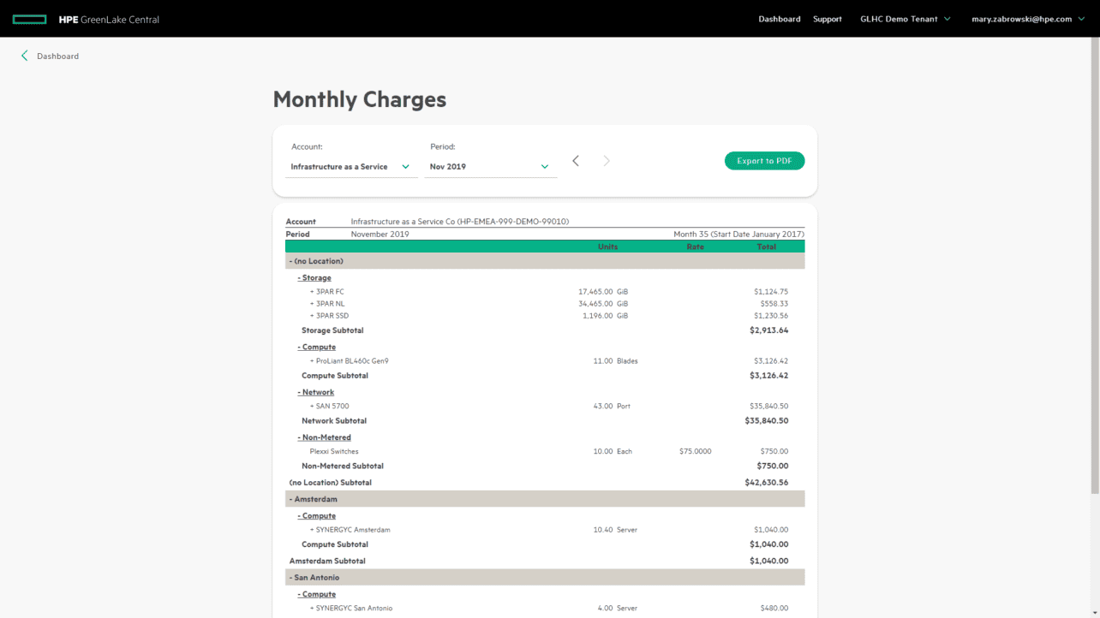Collapse the Network group
Screen dimensions: 1100x618
click(x=316, y=393)
